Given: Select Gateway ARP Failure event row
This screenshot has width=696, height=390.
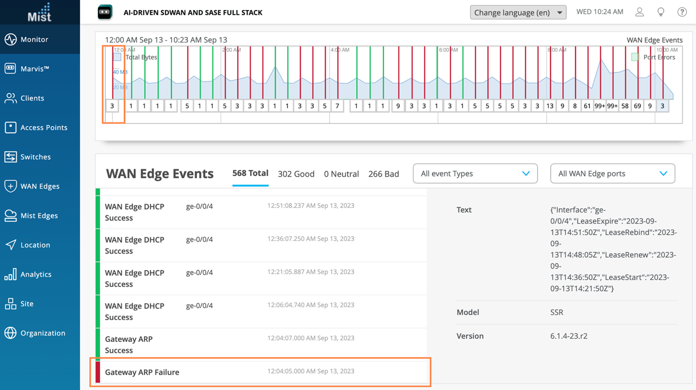Looking at the screenshot, I should click(x=261, y=372).
